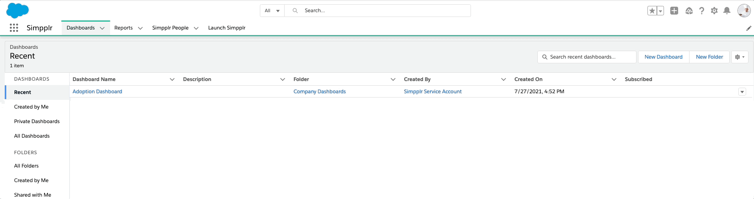This screenshot has width=754, height=199.
Task: Open Description column menu chevron
Action: (x=283, y=79)
